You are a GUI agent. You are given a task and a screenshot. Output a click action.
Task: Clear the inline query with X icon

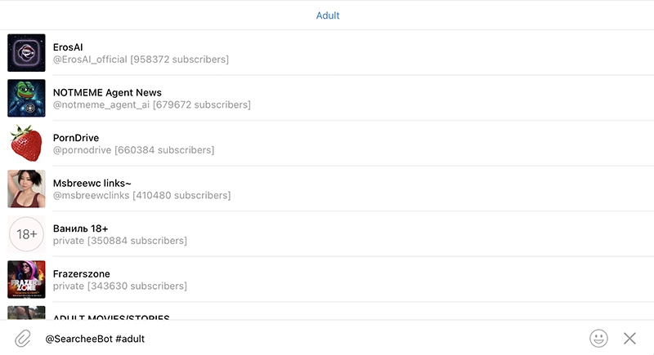point(629,338)
